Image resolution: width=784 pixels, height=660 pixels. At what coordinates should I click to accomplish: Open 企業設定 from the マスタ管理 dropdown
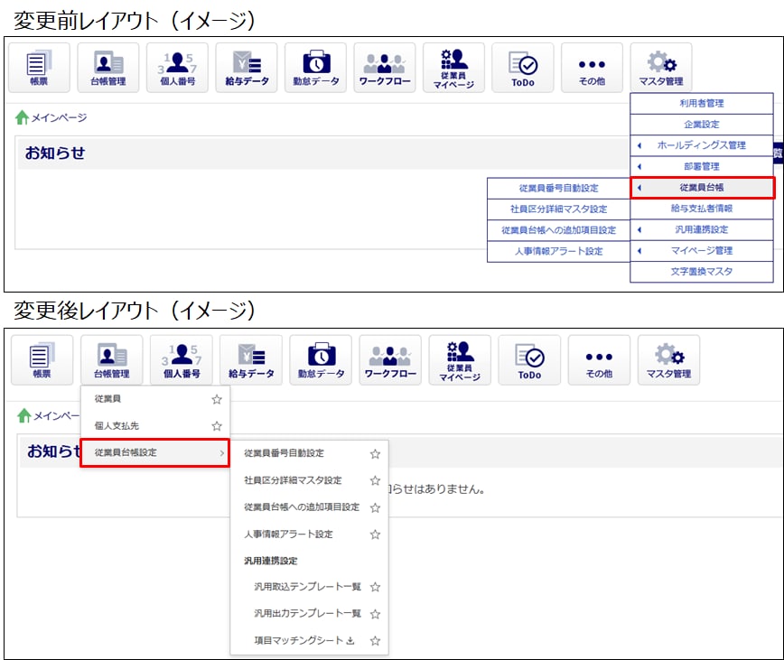click(701, 125)
